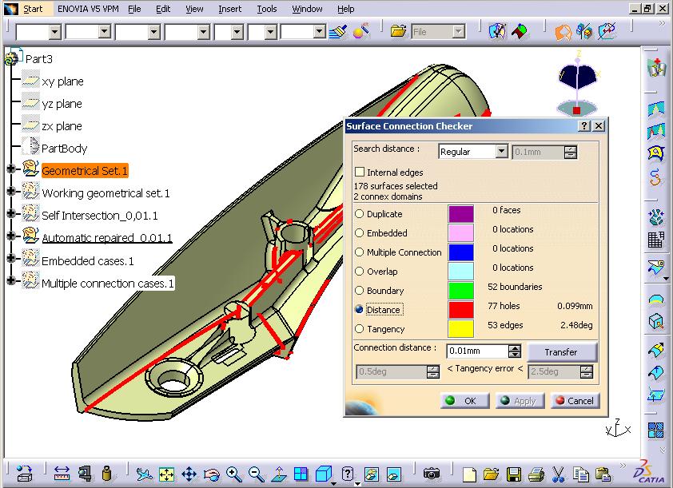Screen dimensions: 673x488
Task: Click the Apply Material sphere icon
Action: [360, 31]
